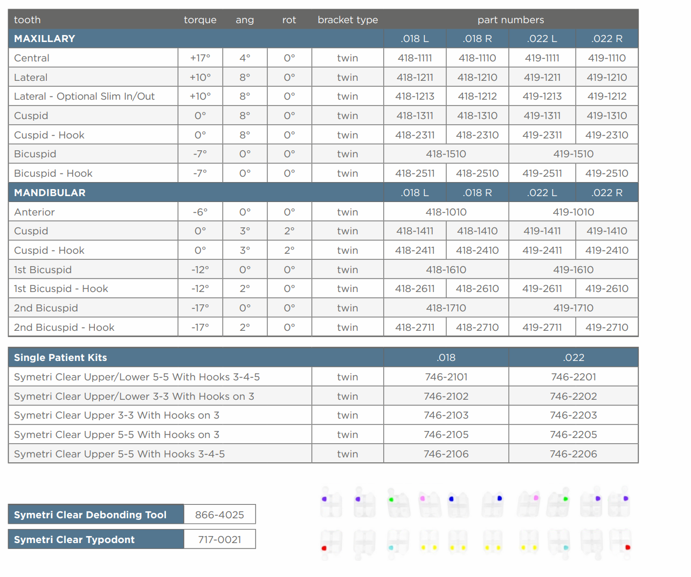The width and height of the screenshot is (691, 577).
Task: Select the lower-left bracket with red dot
Action: pyautogui.click(x=331, y=543)
